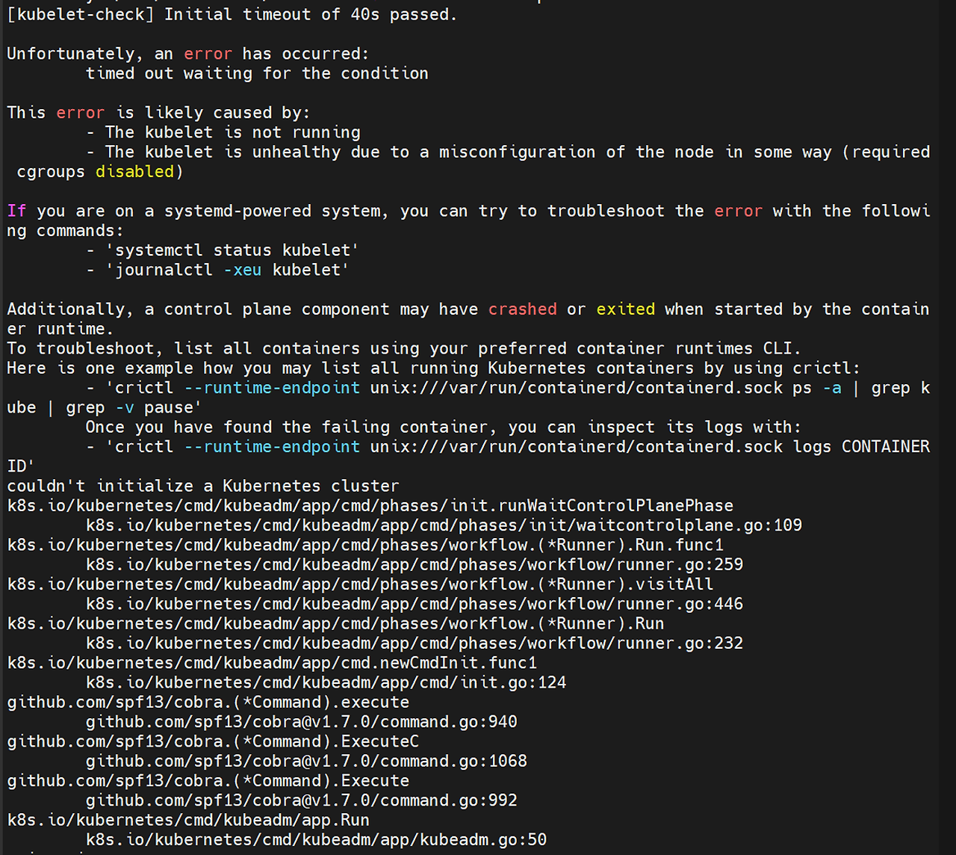956x855 pixels.
Task: Click 'kubeadm/app.Run' trace line
Action: click(188, 820)
